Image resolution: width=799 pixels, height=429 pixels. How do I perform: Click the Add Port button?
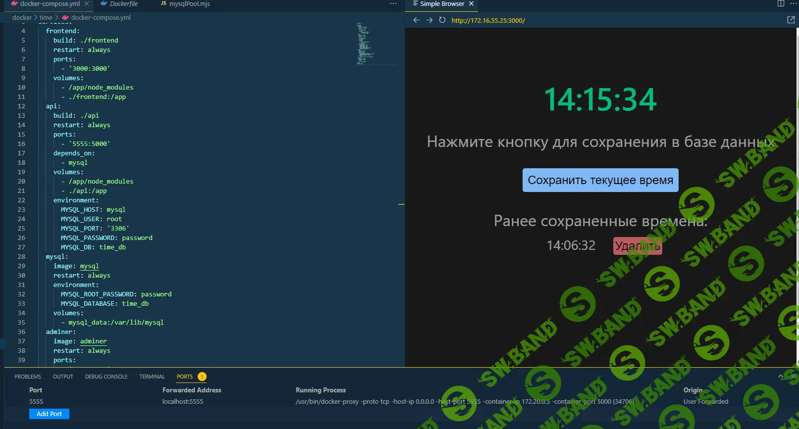[x=49, y=414]
